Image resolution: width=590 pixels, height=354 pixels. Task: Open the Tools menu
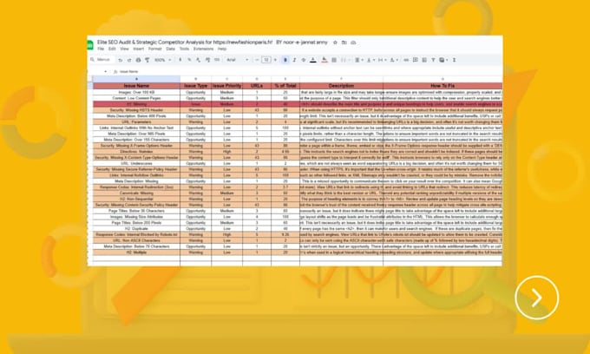pos(184,49)
